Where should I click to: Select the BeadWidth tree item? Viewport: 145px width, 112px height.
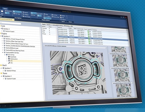(13, 57)
